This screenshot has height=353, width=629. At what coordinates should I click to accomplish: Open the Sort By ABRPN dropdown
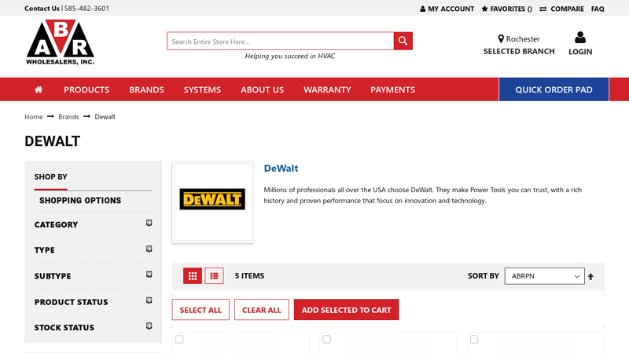[544, 276]
